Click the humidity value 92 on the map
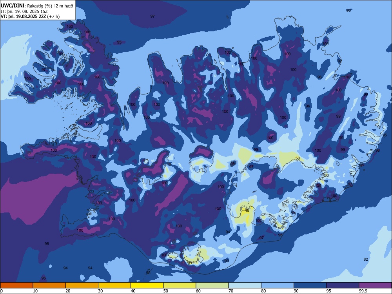The image size is (392, 294). coord(340,61)
